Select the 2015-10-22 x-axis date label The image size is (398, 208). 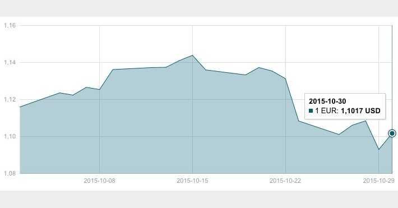pyautogui.click(x=285, y=181)
